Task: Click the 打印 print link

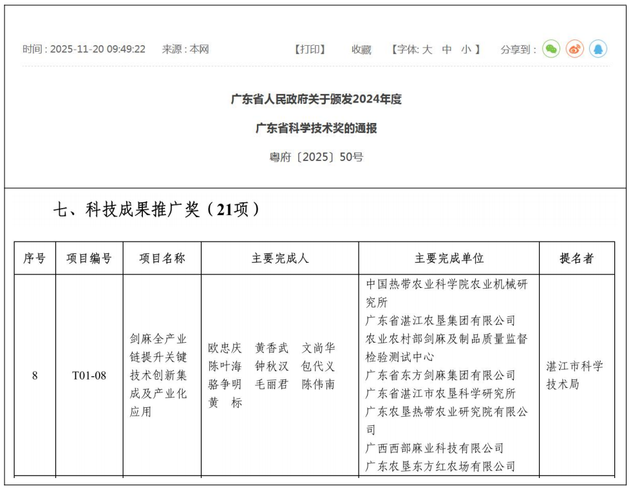Action: (310, 50)
